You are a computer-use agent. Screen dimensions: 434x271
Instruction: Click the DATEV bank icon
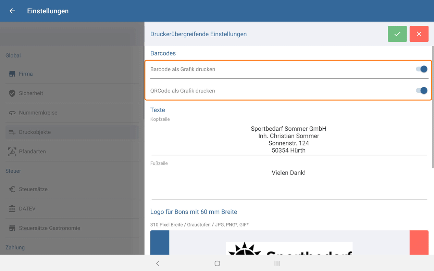tap(12, 208)
